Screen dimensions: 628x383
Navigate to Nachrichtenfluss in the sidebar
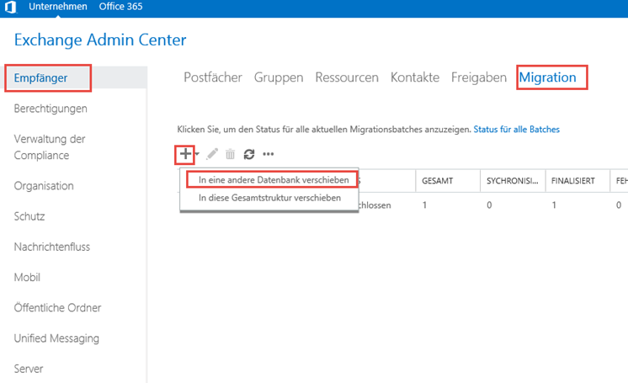pyautogui.click(x=52, y=247)
